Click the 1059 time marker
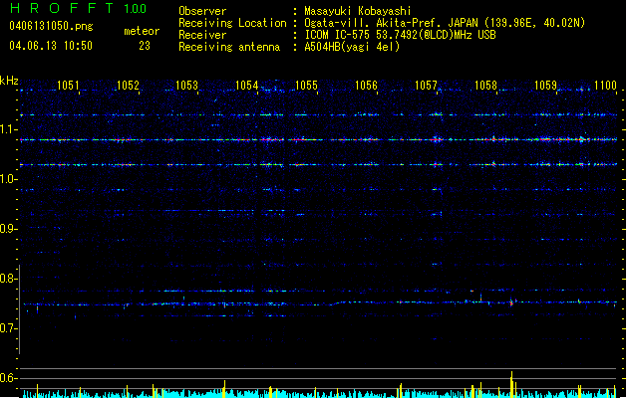 tap(545, 85)
